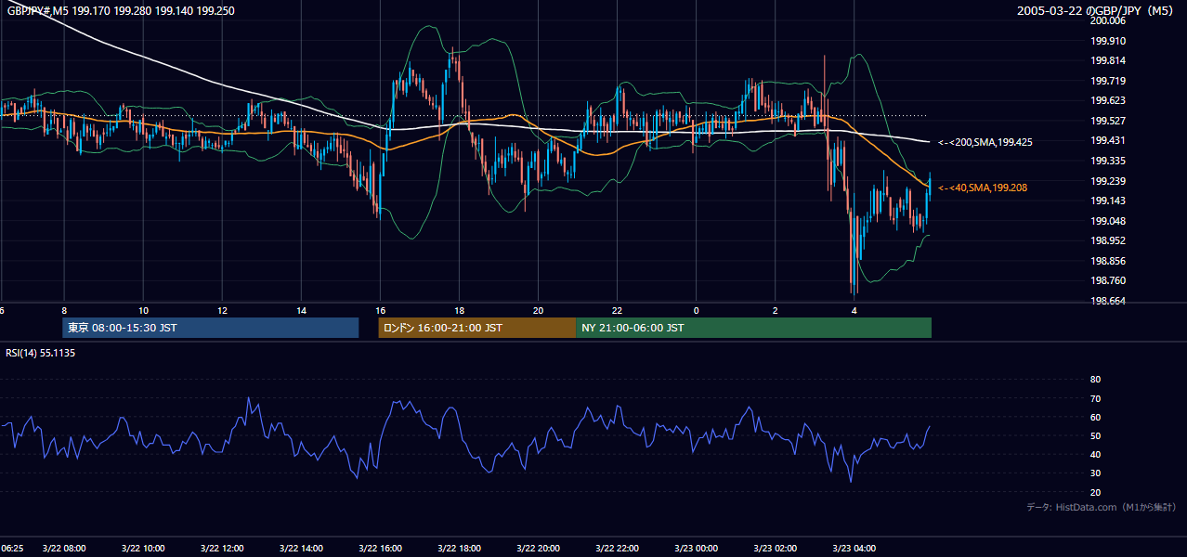Image resolution: width=1187 pixels, height=557 pixels.
Task: Click hour tick 20 on chart axis
Action: [x=539, y=310]
